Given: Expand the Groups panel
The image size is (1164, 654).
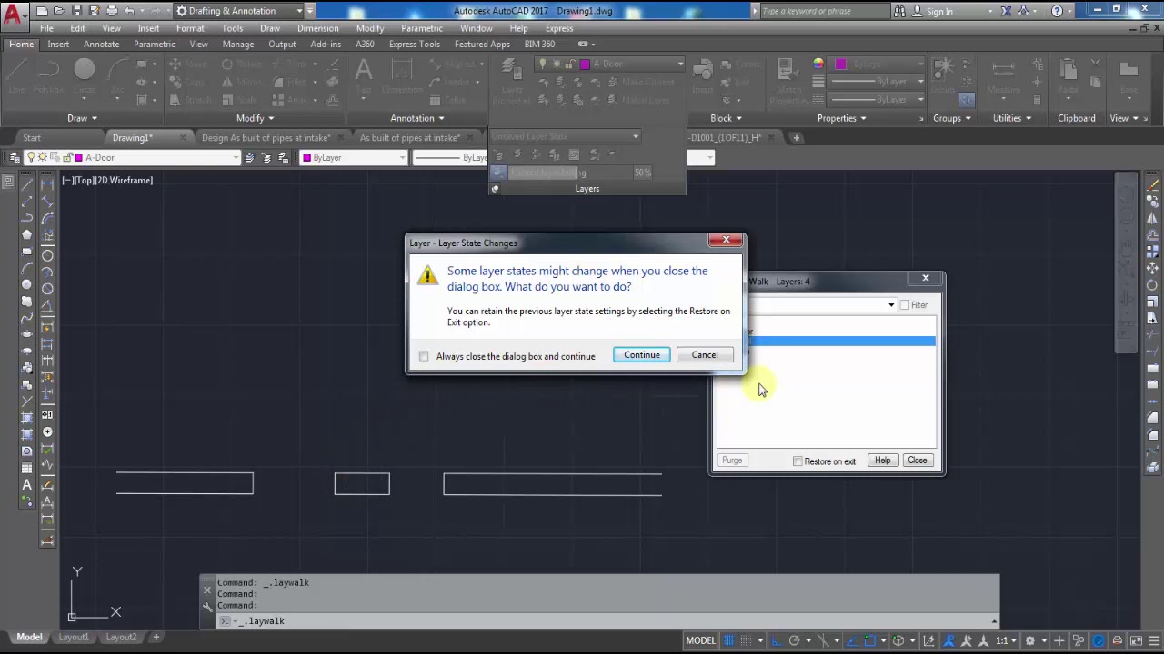Looking at the screenshot, I should (951, 118).
